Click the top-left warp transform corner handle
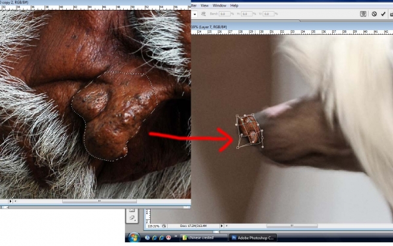 (x=237, y=115)
